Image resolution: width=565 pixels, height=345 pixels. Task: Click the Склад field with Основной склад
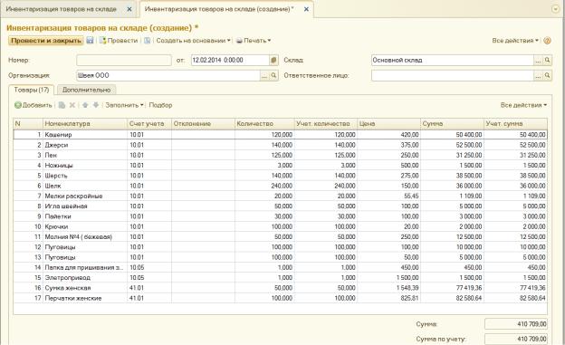452,60
